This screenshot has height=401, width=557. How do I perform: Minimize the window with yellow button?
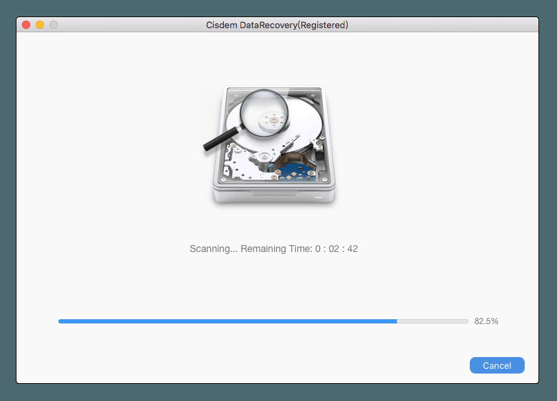tap(40, 25)
